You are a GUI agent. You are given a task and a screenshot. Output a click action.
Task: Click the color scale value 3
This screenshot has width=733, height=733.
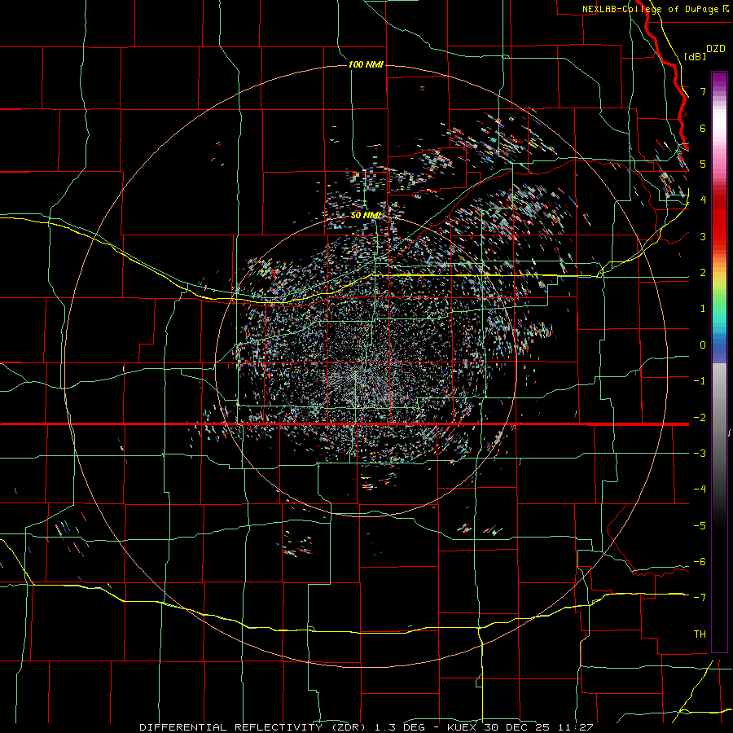703,236
